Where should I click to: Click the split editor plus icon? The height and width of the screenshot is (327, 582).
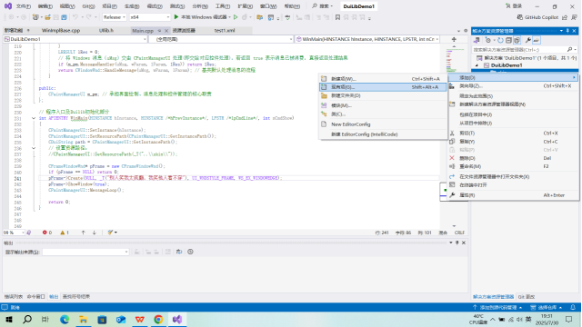(454, 39)
